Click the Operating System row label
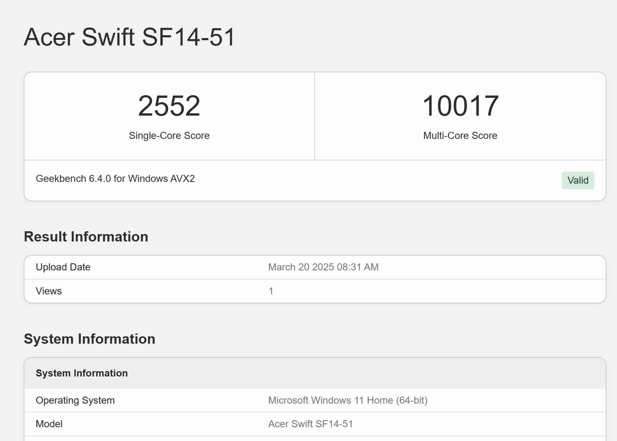 [75, 400]
